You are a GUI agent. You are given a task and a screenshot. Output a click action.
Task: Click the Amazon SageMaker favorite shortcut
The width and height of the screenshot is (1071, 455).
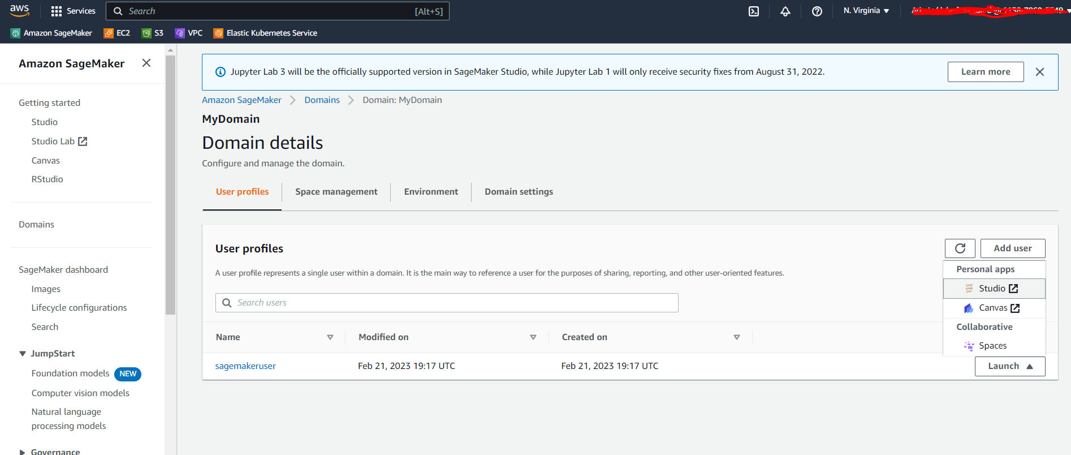click(51, 33)
